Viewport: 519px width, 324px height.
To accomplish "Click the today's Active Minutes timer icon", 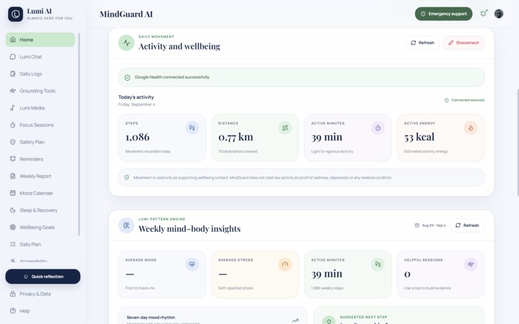I will click(x=378, y=128).
